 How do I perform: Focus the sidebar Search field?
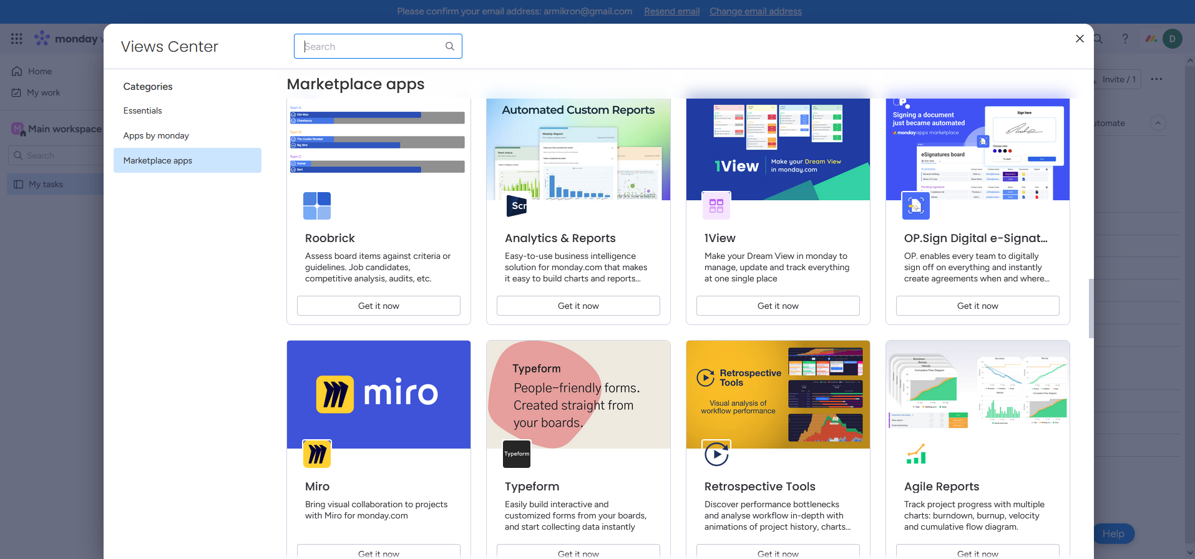pos(56,155)
